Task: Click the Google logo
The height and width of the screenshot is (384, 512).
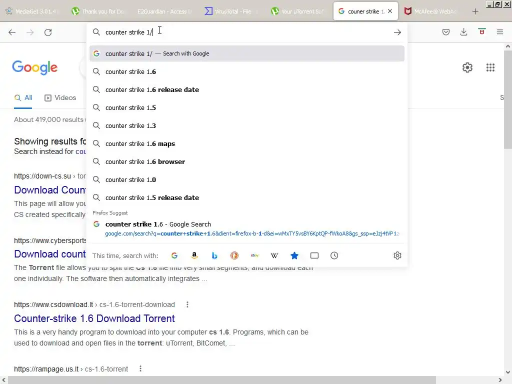Action: 34,67
